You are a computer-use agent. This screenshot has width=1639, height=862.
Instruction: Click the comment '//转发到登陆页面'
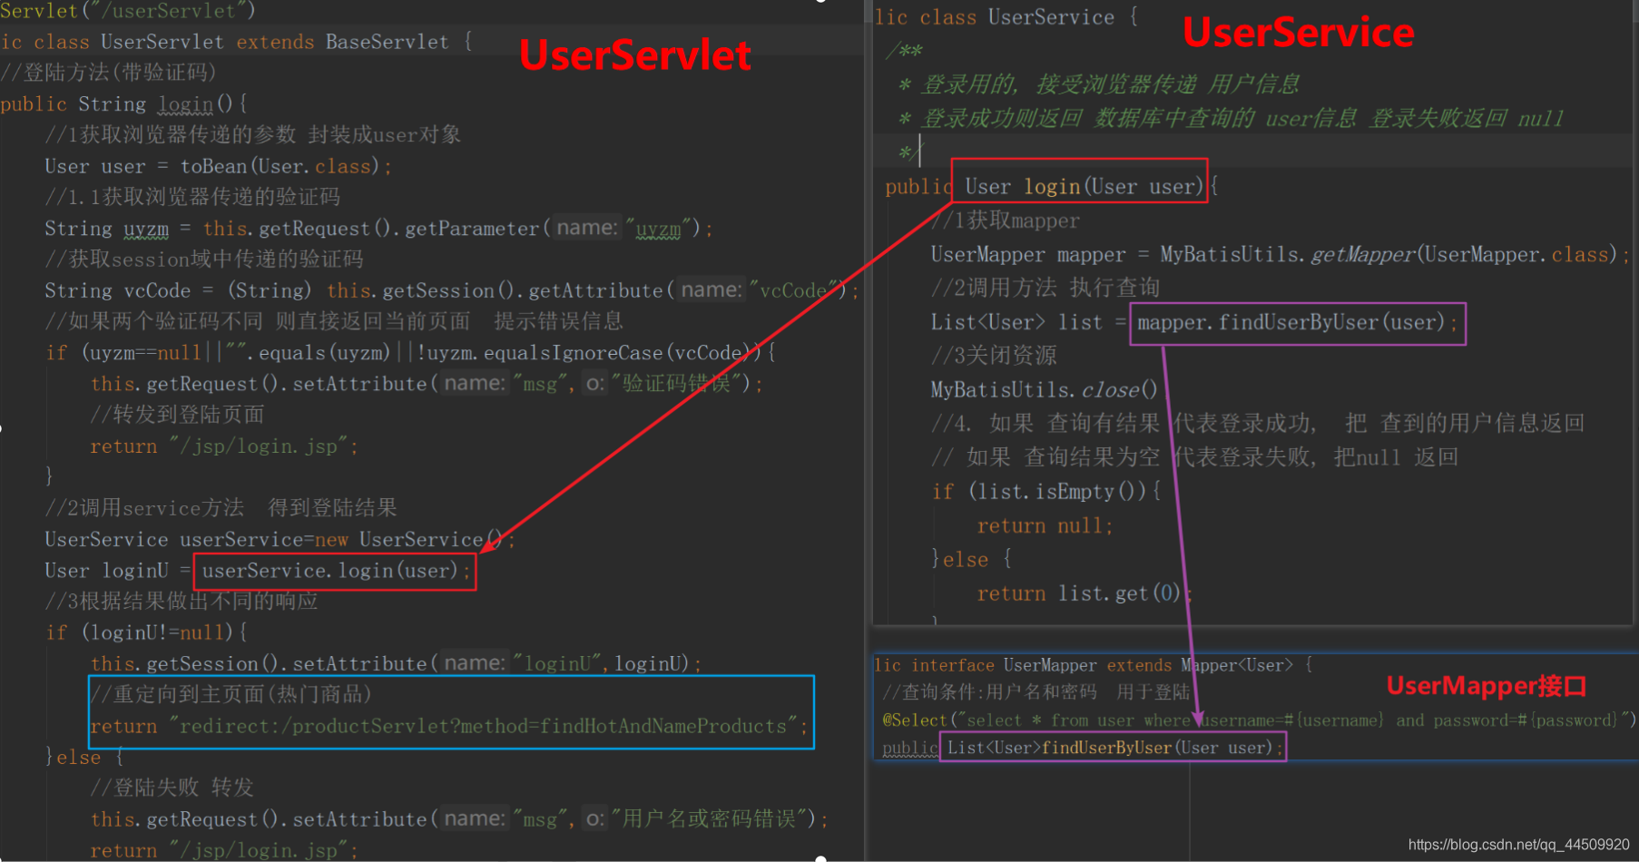[177, 414]
